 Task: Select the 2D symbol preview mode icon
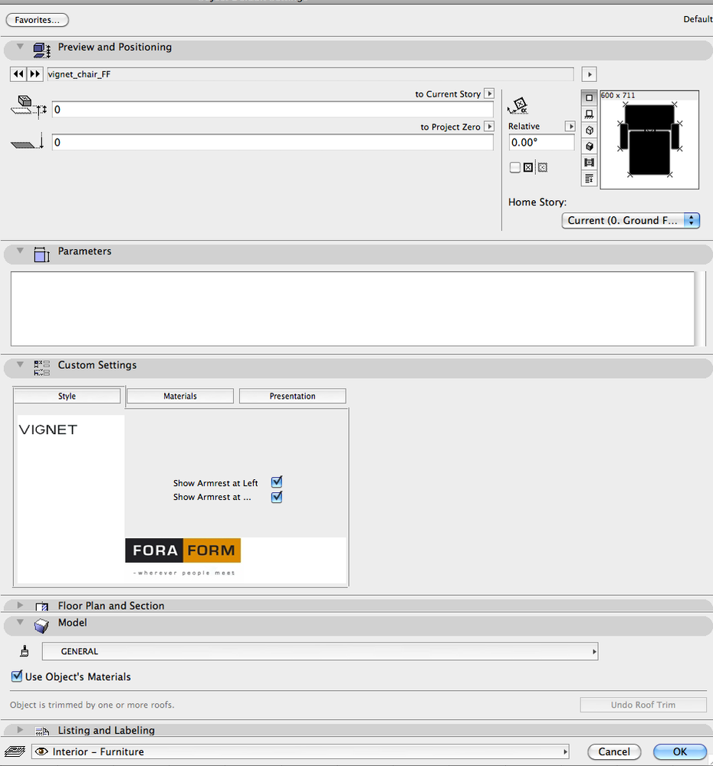tap(589, 97)
